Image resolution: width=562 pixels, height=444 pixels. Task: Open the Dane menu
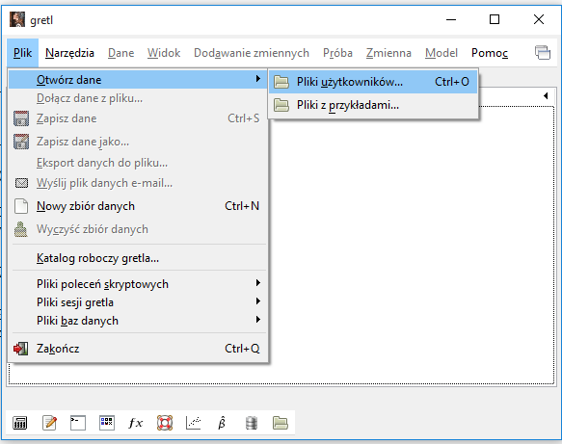tap(121, 53)
